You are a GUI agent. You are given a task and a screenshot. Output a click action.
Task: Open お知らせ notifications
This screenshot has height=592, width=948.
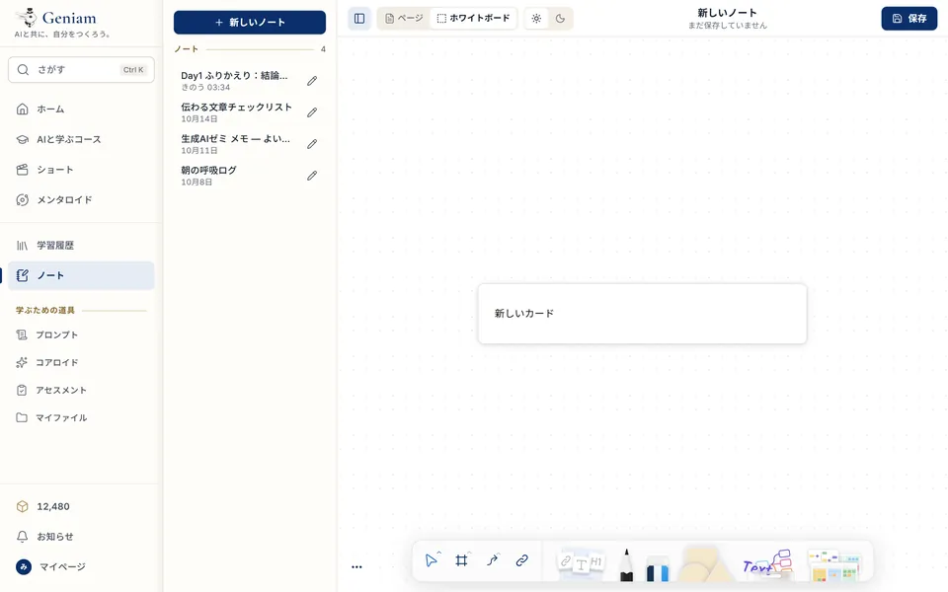pyautogui.click(x=81, y=537)
